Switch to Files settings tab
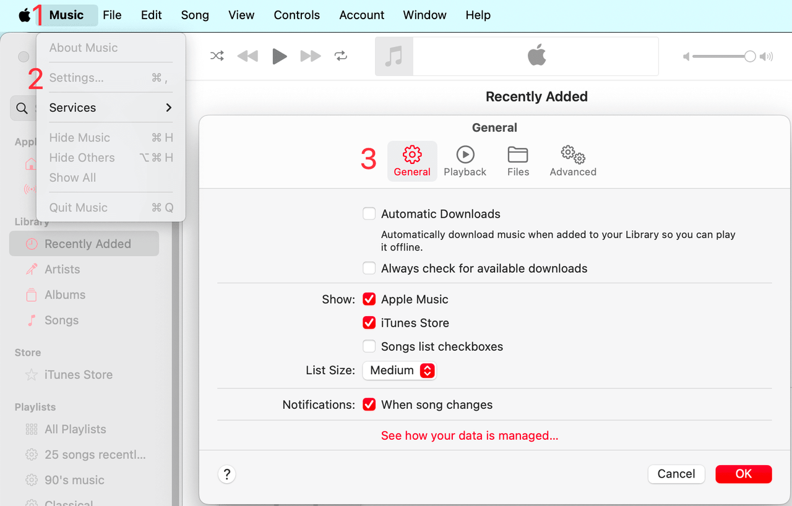The height and width of the screenshot is (506, 792). [518, 161]
